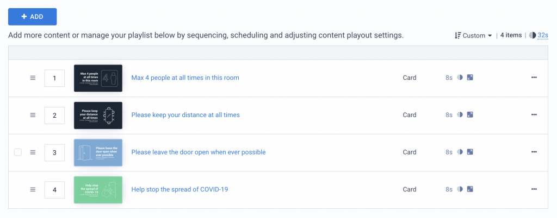Open more options for Help stop the spread
The width and height of the screenshot is (557, 218).
(x=534, y=189)
